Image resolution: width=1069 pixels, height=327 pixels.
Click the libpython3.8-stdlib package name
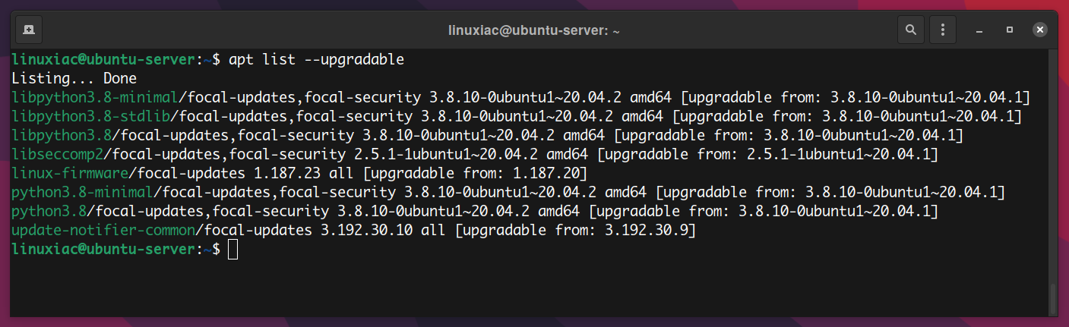point(91,116)
